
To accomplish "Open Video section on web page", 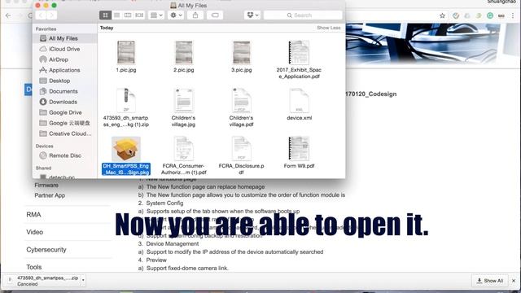I will pyautogui.click(x=34, y=232).
